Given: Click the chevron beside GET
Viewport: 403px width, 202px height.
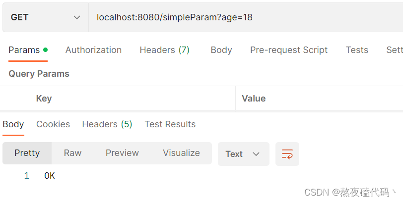Looking at the screenshot, I should [76, 17].
